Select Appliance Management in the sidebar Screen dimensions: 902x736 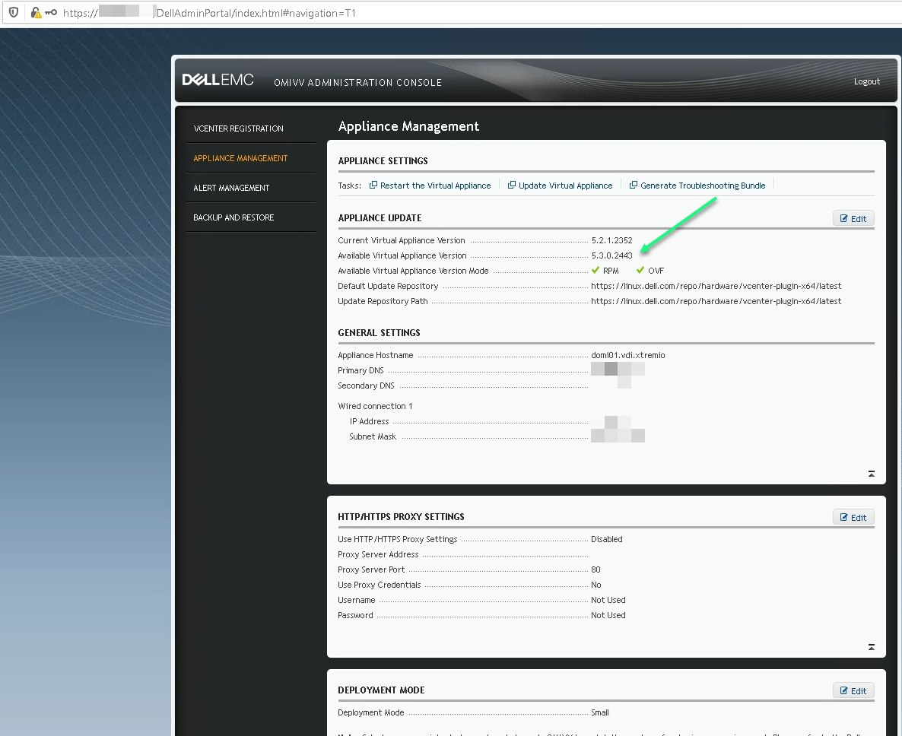(240, 158)
